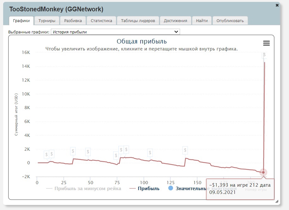This screenshot has width=289, height=210.
Task: Open the chart hamburger context menu
Action: [x=266, y=43]
